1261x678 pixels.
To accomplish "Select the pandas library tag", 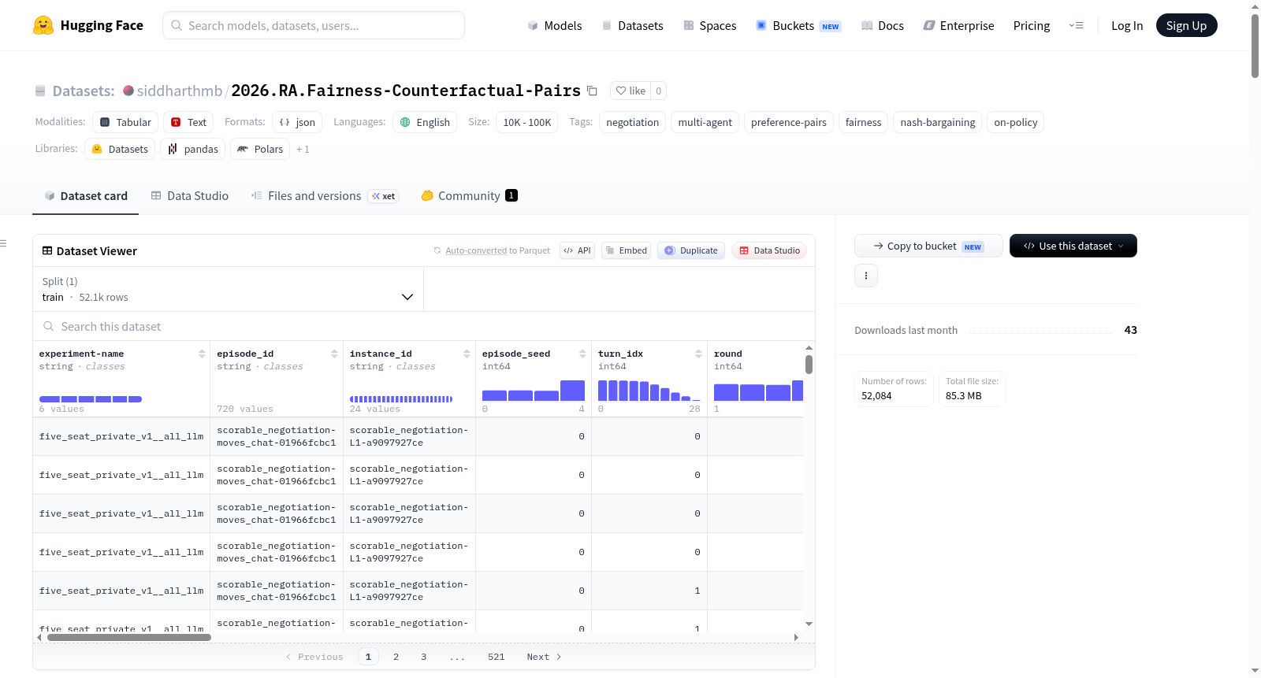I will [x=193, y=149].
